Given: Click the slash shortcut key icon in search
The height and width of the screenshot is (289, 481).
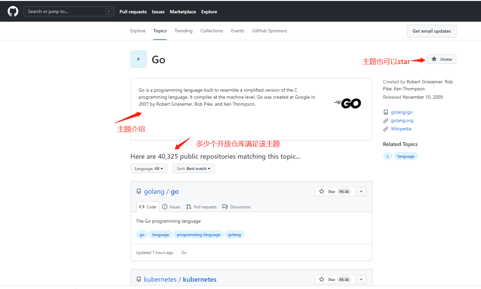Looking at the screenshot, I should [x=109, y=11].
